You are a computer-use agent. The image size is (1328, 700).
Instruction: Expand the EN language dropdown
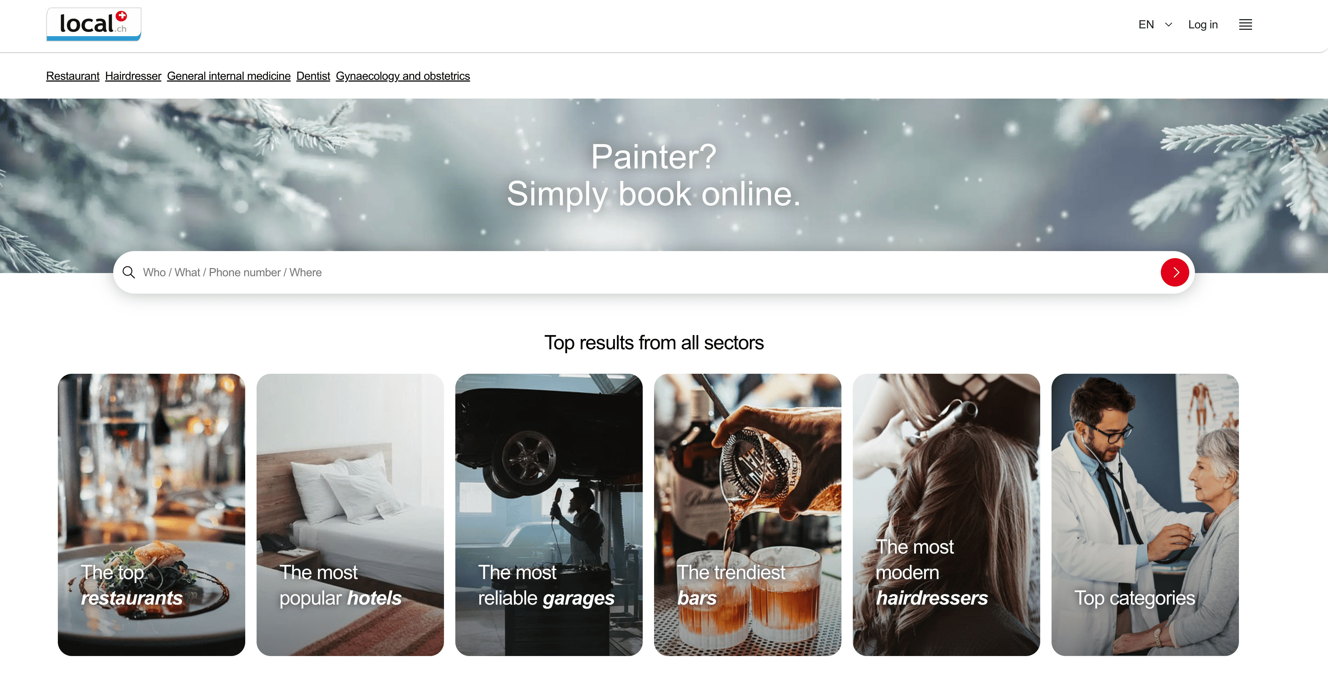pos(1155,25)
